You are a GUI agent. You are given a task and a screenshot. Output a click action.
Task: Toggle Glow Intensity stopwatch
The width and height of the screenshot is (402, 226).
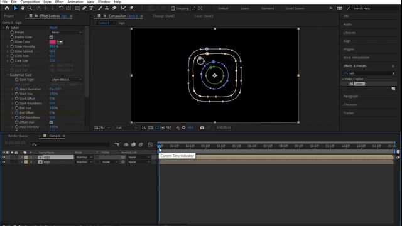[12, 46]
